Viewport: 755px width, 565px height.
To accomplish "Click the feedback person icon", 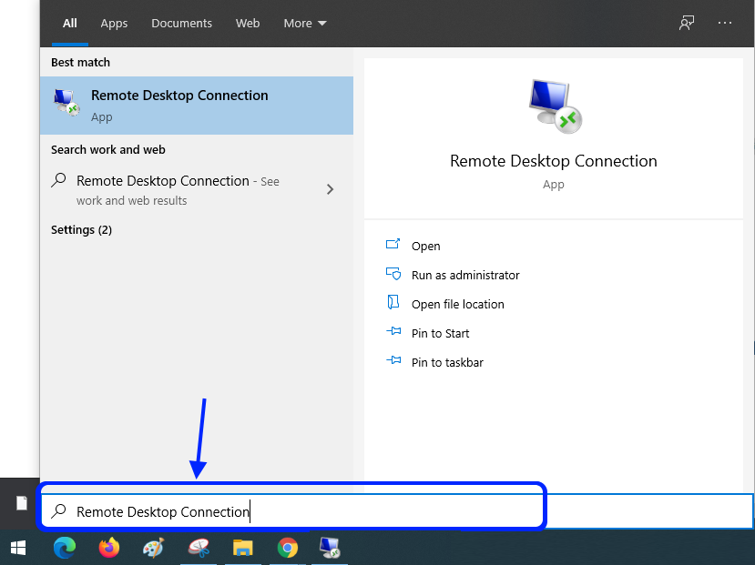I will point(687,23).
